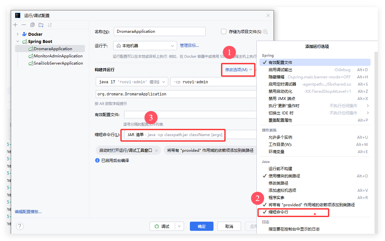Toggle the 使用模块的类路径 option

coord(284,176)
